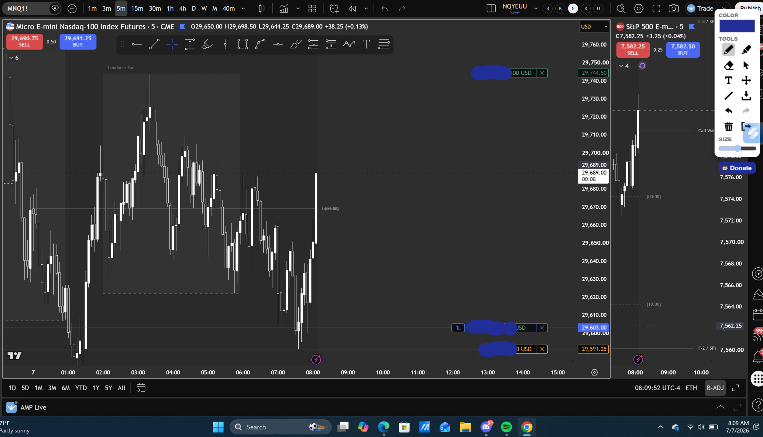The height and width of the screenshot is (437, 763).
Task: Click the create alert clock icon
Action: coord(334,8)
